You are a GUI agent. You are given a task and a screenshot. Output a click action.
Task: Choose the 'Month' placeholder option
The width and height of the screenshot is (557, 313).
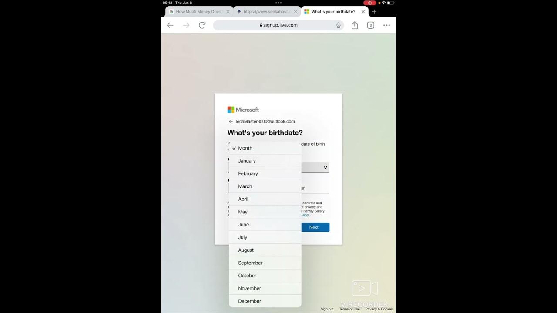(x=265, y=148)
